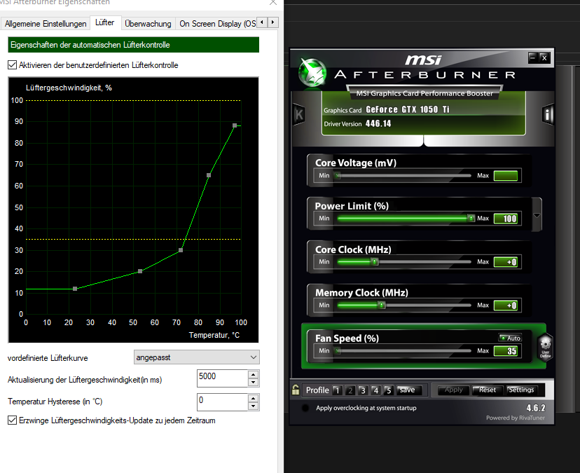Minimize the MSI Afterburner window
The height and width of the screenshot is (473, 580).
pos(532,57)
